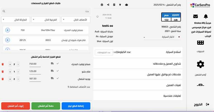Viewport: 214px width, 112px height.
Task: Click the Egypt license plate 122 cvb
Action: tap(171, 17)
